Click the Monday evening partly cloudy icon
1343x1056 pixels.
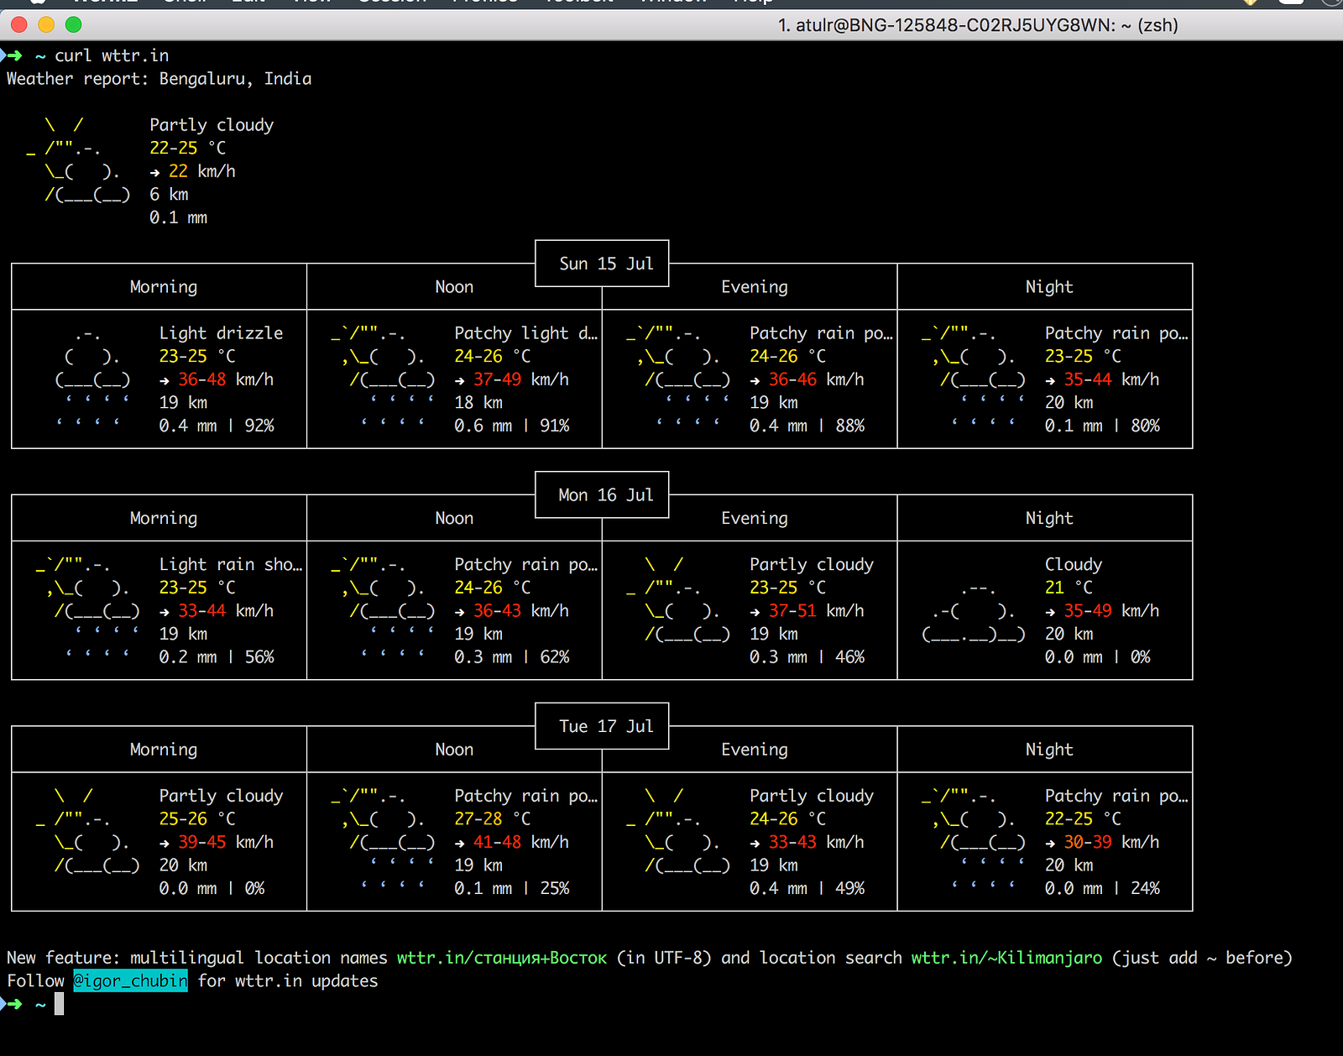coord(678,599)
